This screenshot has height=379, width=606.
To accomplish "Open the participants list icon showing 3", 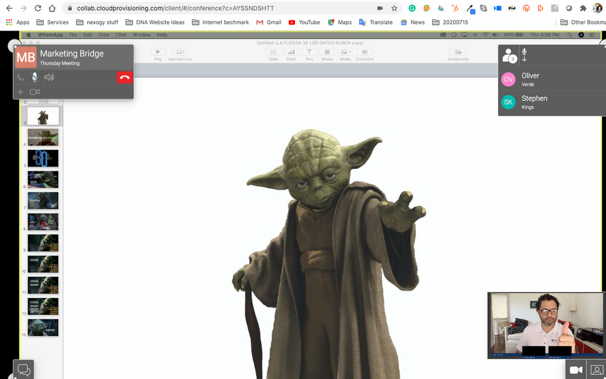I will [x=510, y=56].
